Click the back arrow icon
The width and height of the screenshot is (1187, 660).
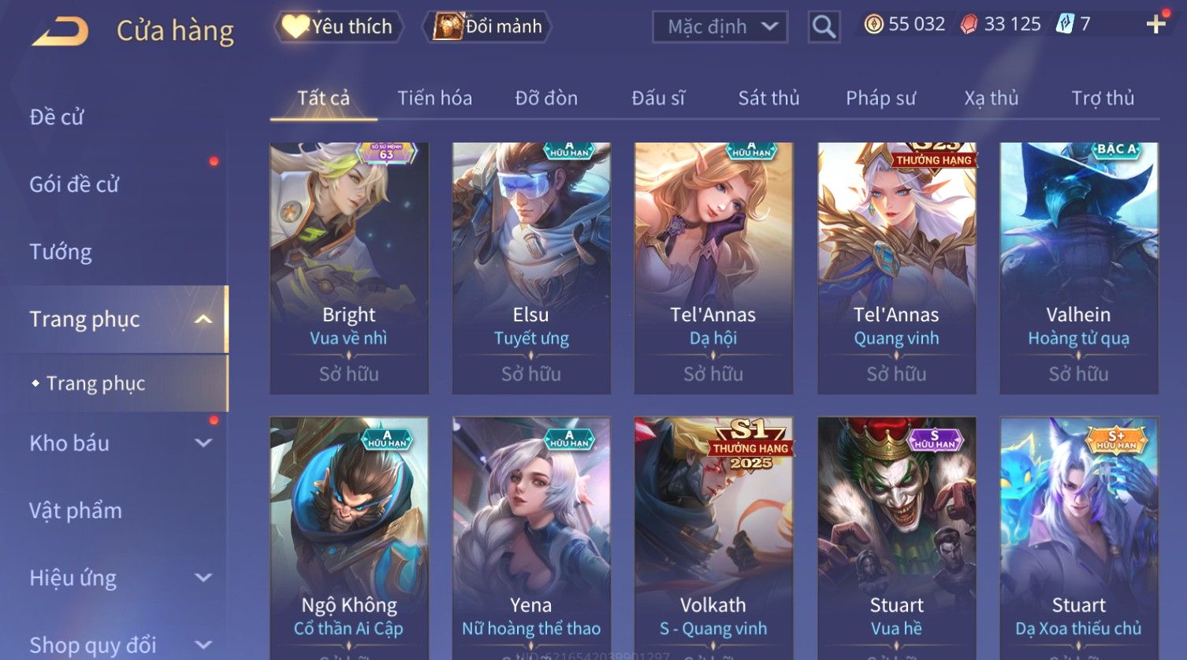point(60,32)
